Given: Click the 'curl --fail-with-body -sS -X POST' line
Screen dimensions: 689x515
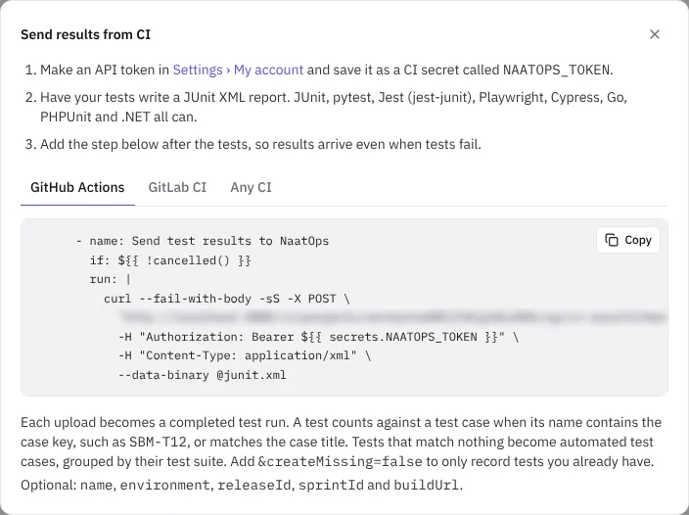Looking at the screenshot, I should click(227, 299).
